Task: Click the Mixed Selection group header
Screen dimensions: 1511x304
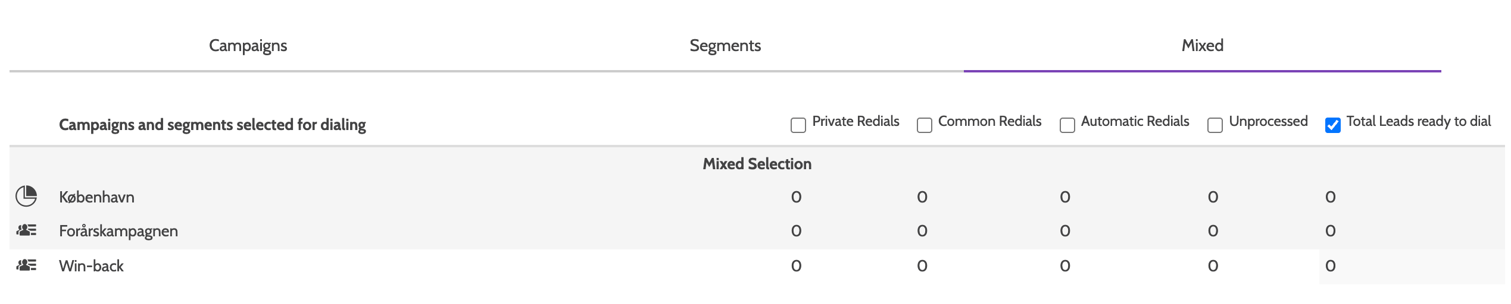Action: (x=757, y=164)
